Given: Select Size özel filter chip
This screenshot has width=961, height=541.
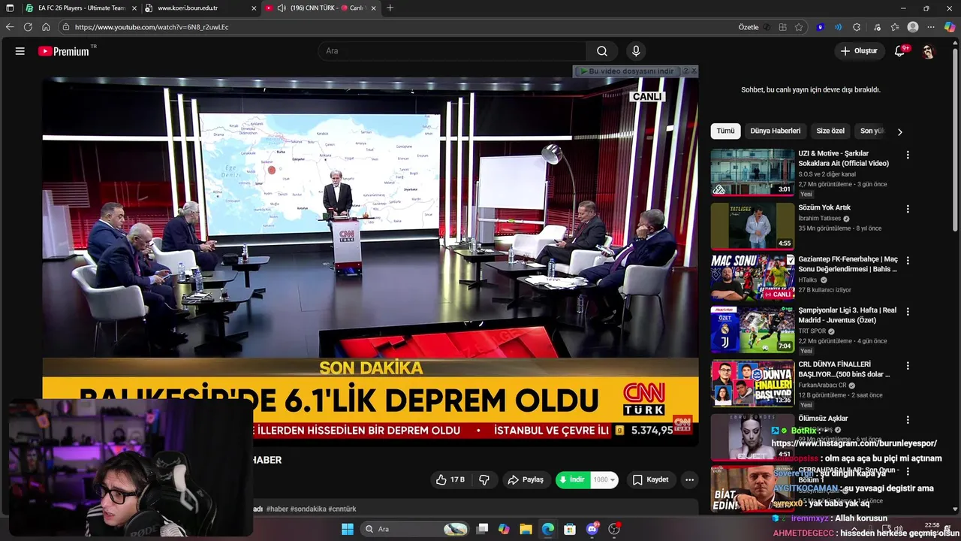Looking at the screenshot, I should pos(830,131).
